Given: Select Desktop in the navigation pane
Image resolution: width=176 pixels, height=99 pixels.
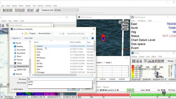Looking at the screenshot, I should coord(20,46).
